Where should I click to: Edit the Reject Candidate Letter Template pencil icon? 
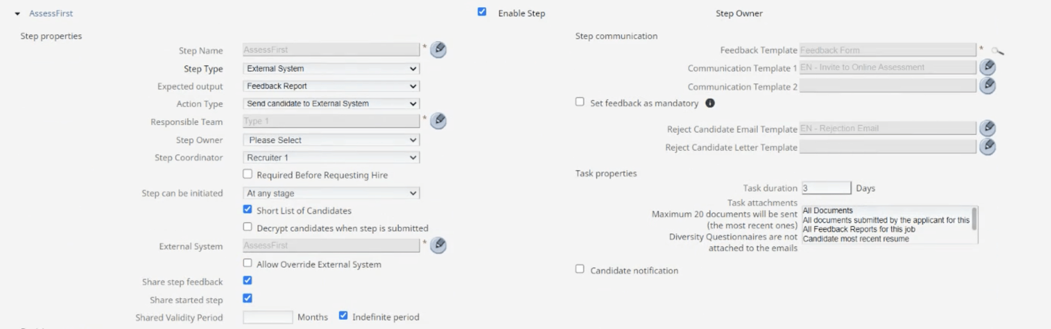pos(987,147)
